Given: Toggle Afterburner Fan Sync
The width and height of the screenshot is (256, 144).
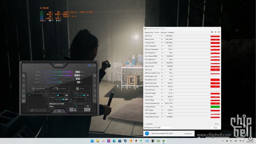Looking at the screenshot, I should [87, 110].
